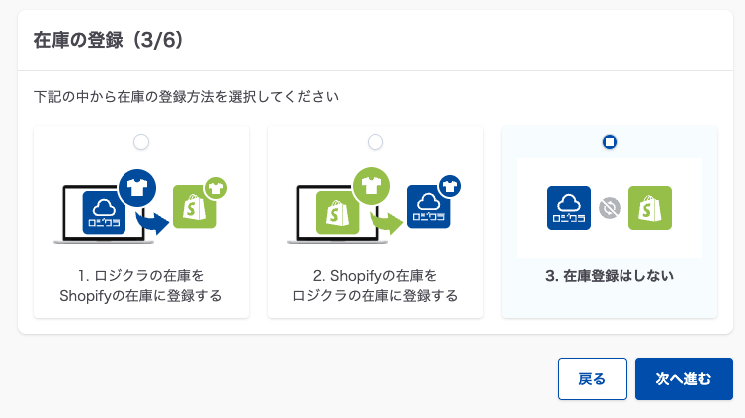Click the Shopify bag in option 3
This screenshot has height=418, width=745.
tap(650, 208)
